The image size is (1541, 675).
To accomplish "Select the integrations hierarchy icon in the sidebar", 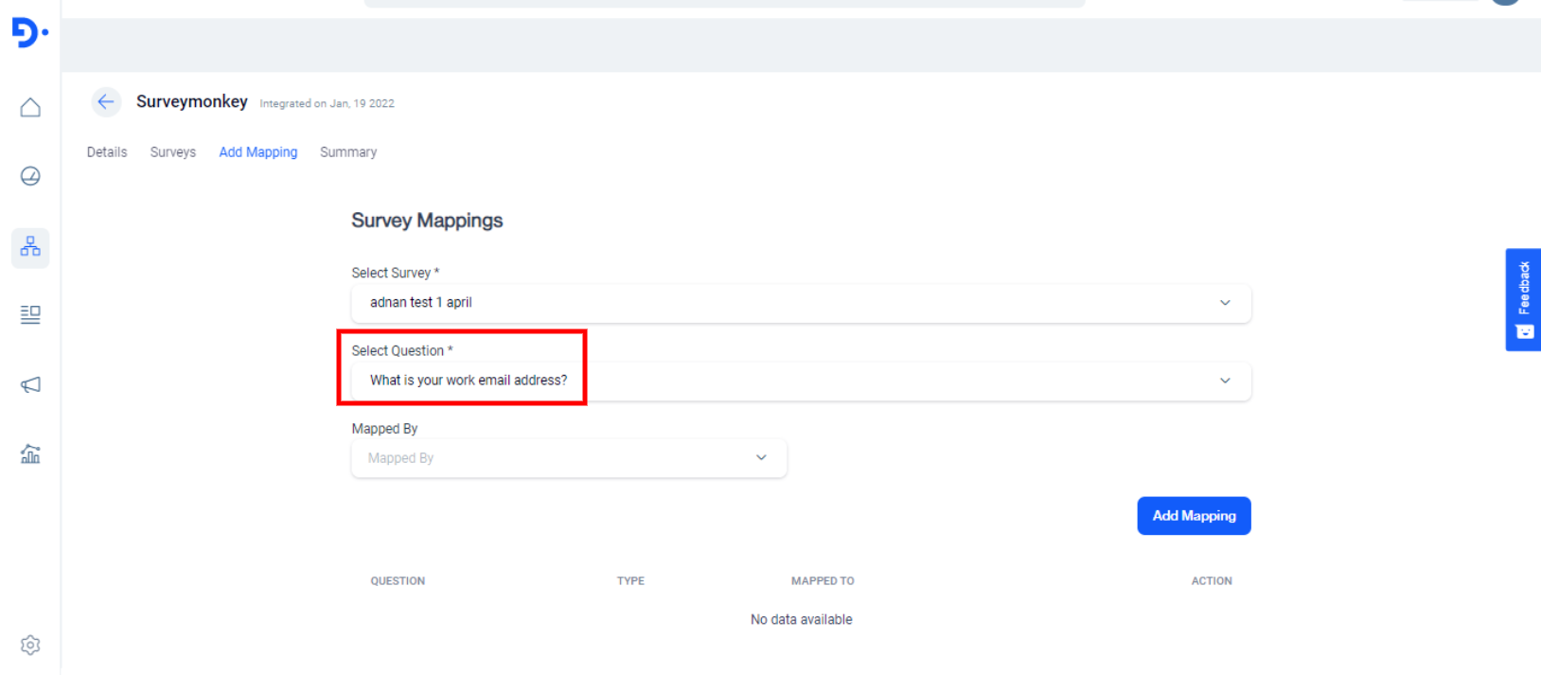I will pyautogui.click(x=30, y=247).
